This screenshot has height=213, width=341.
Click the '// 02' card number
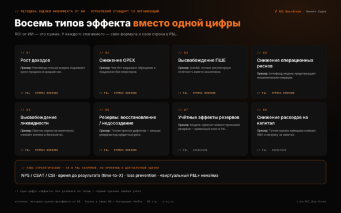pos(104,53)
